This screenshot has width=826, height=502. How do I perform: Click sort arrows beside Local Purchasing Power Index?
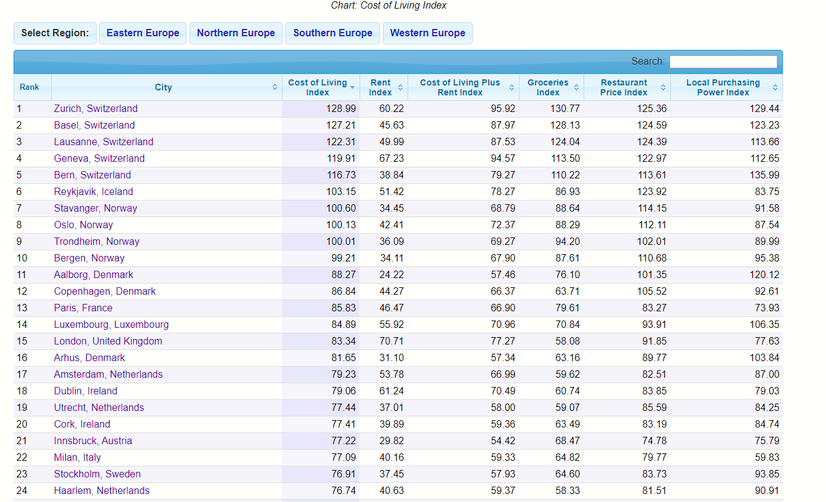[775, 87]
